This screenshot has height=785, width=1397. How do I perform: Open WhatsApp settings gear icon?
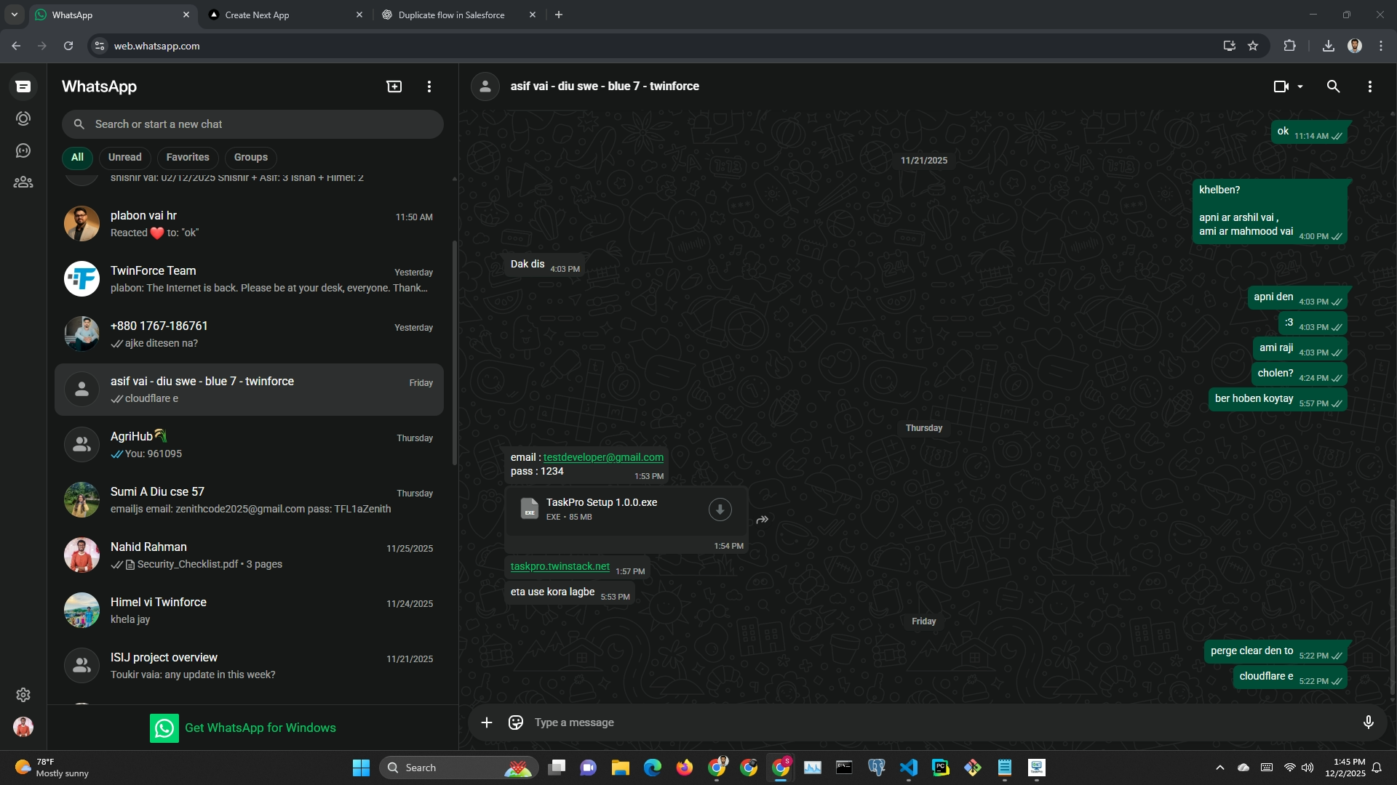[x=23, y=695]
